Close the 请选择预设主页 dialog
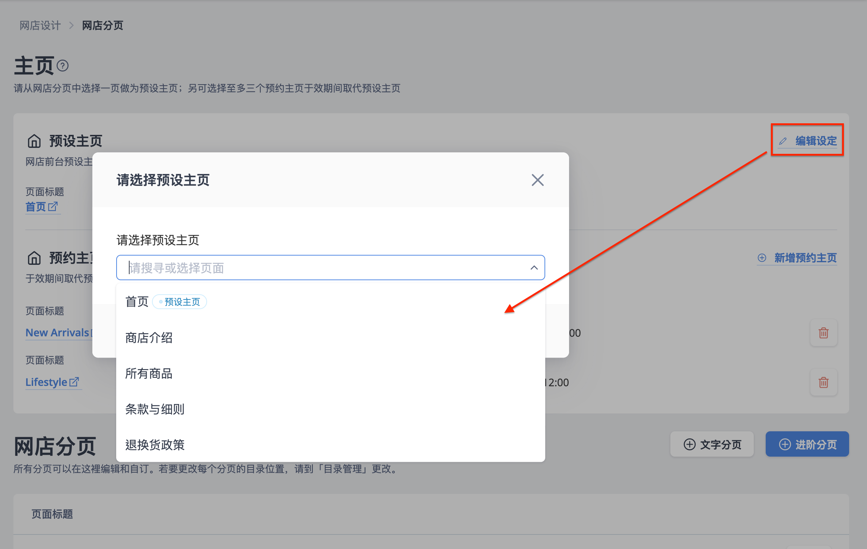 coord(537,180)
